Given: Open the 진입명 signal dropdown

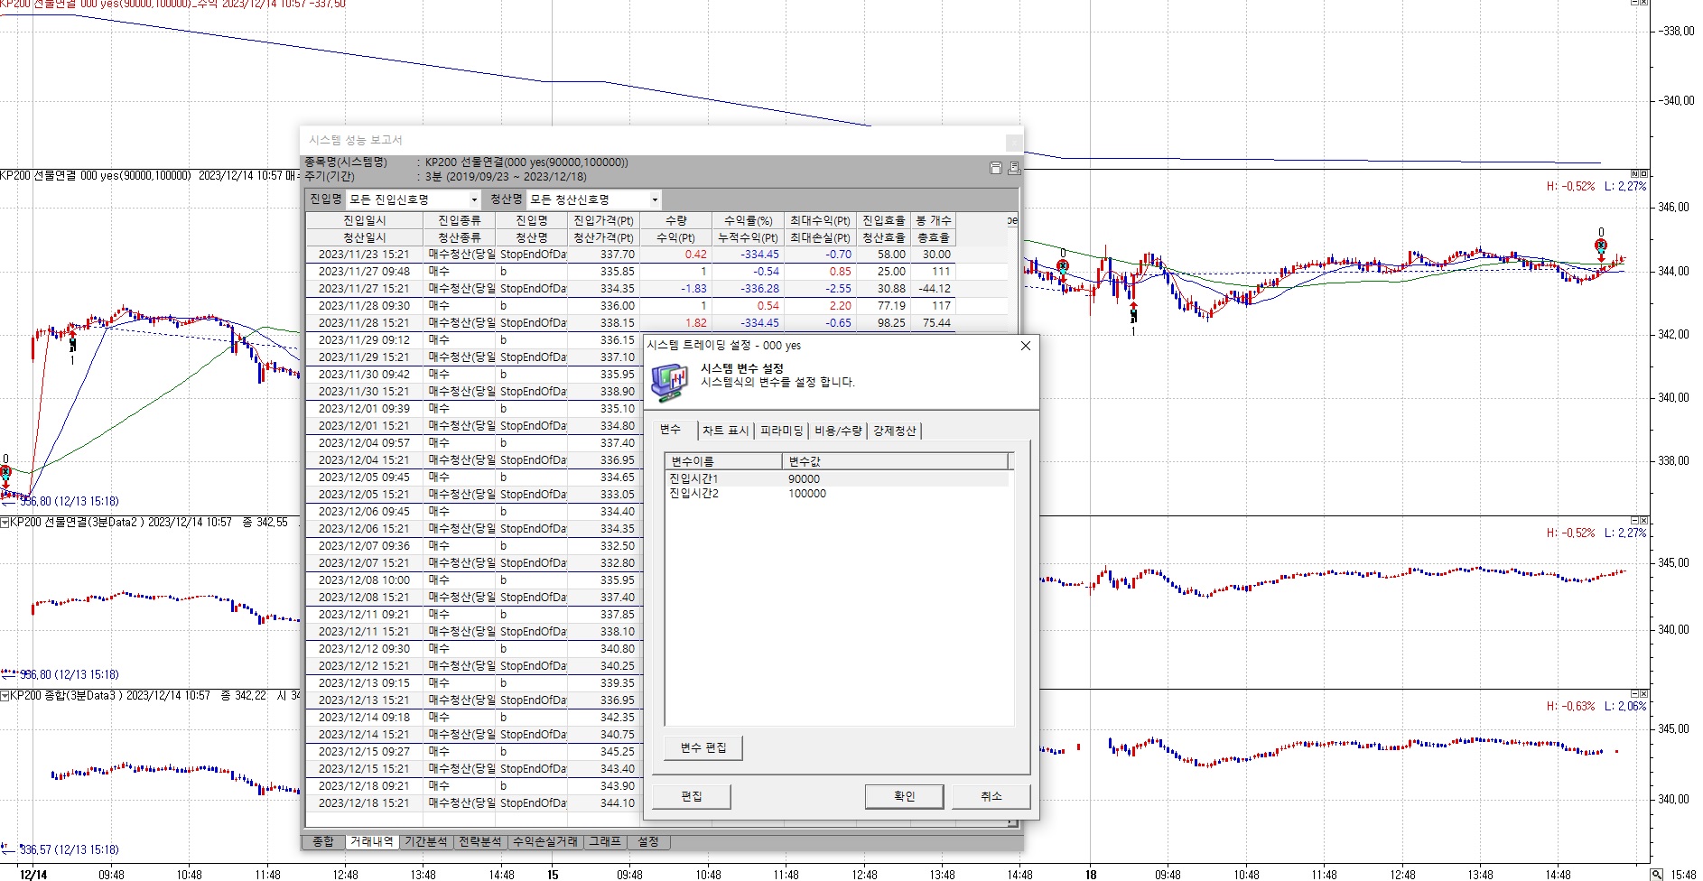Looking at the screenshot, I should (x=474, y=199).
